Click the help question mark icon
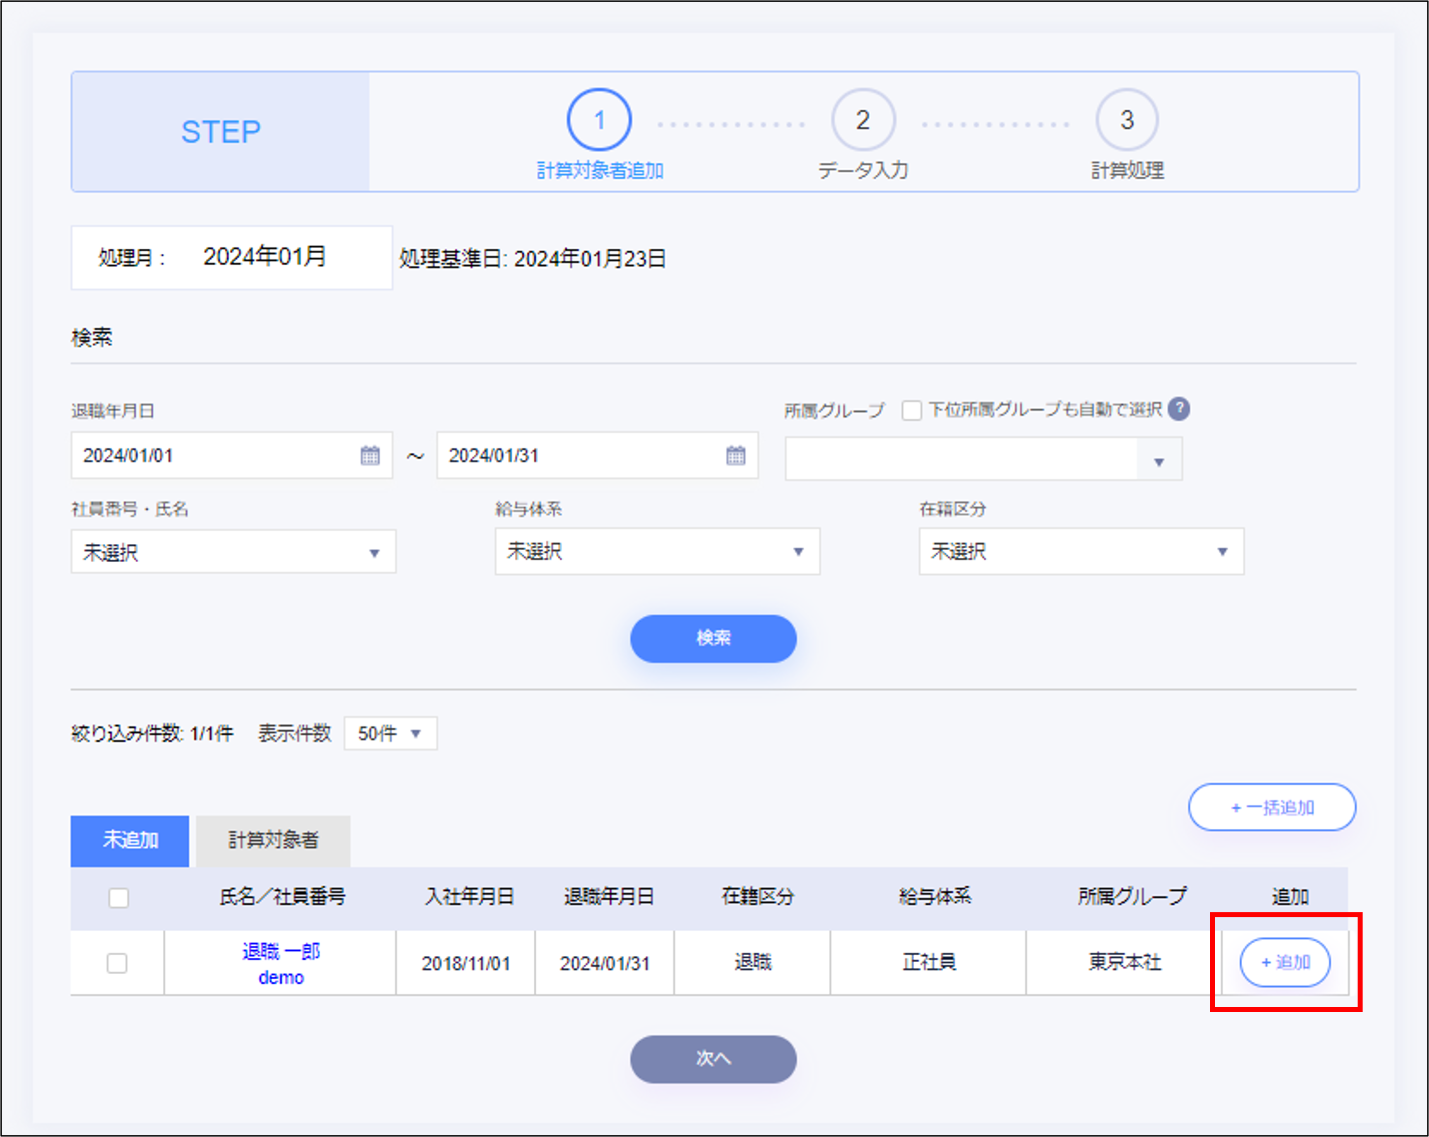The width and height of the screenshot is (1429, 1137). click(x=1178, y=409)
